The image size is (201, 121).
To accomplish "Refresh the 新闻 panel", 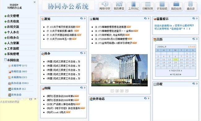I will pos(145,19).
